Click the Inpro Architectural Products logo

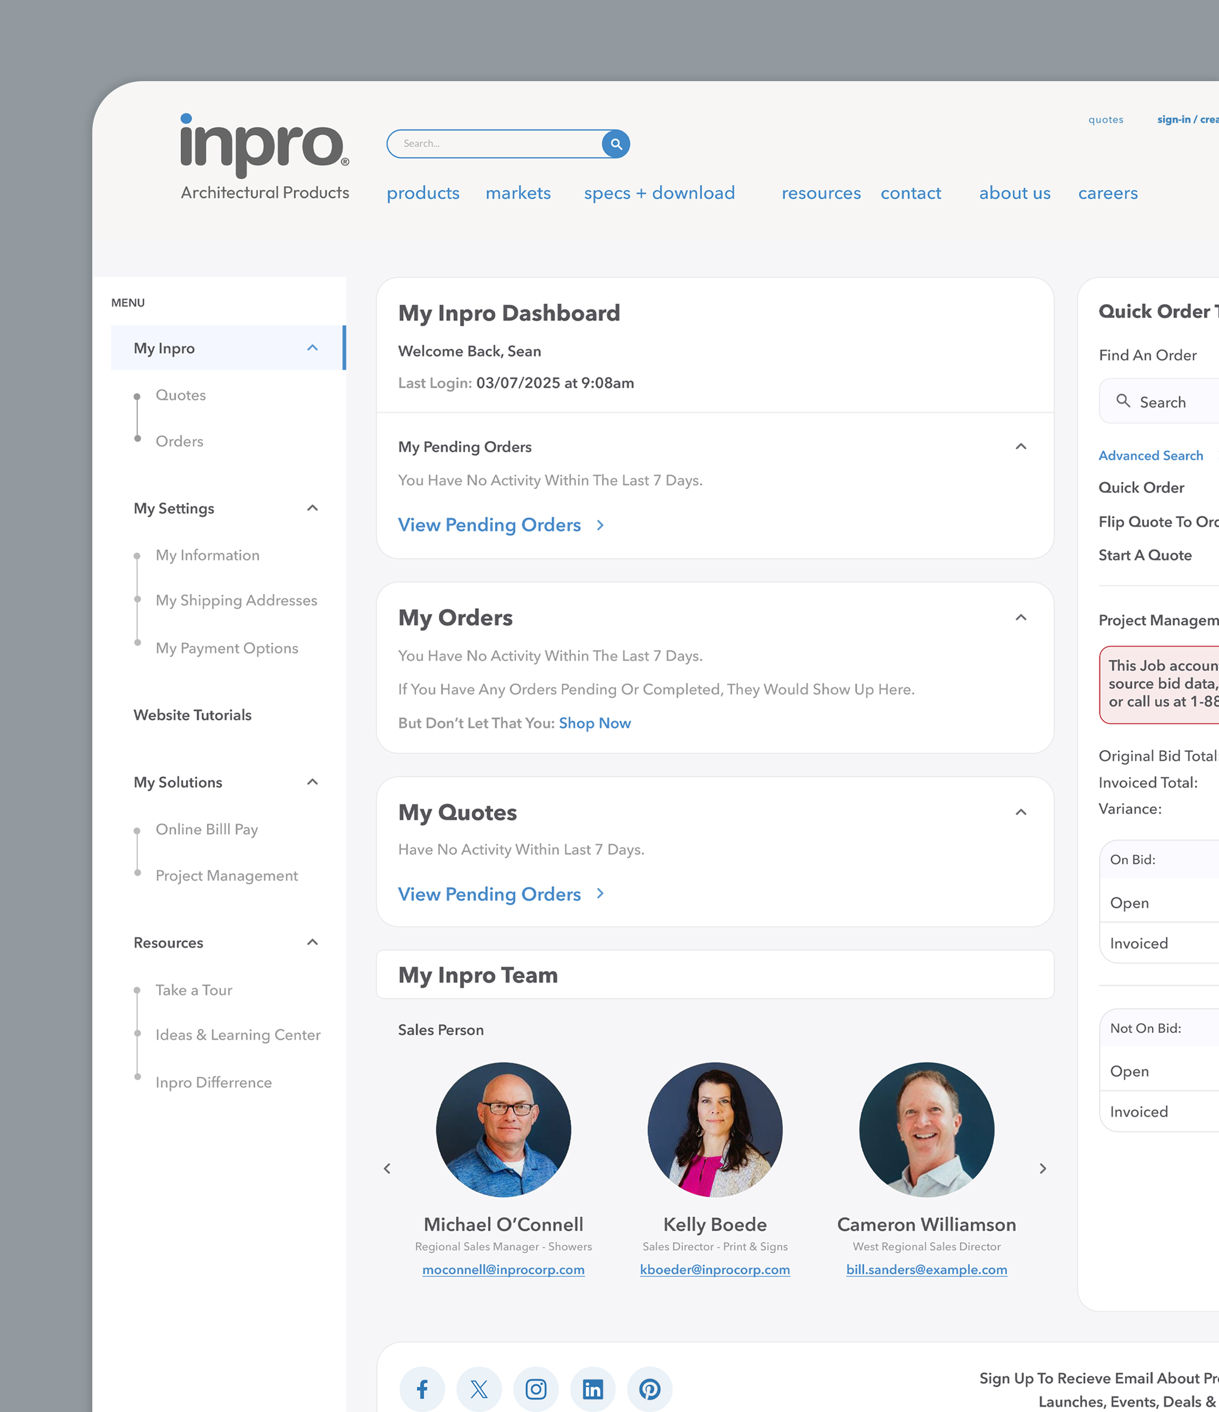(x=264, y=157)
